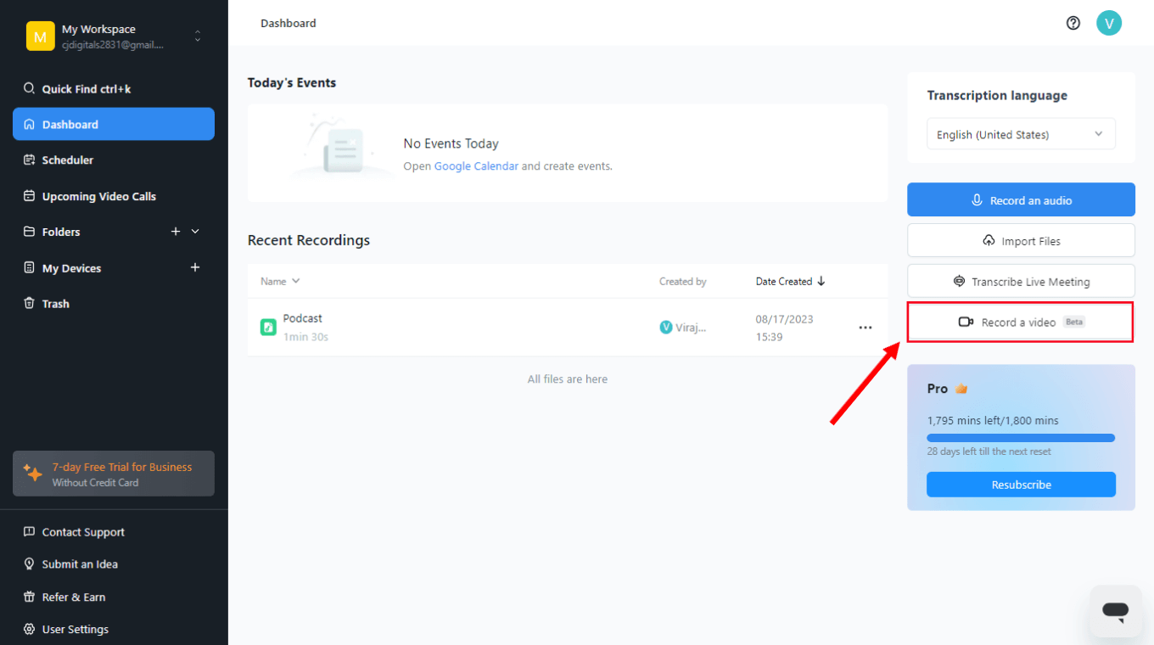Open the Transcription language dropdown
The height and width of the screenshot is (645, 1154).
click(1020, 133)
